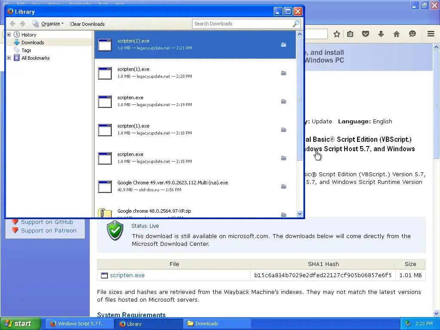Show bookmarks list in Firefox toolbar
The width and height of the screenshot is (440, 330).
click(350, 34)
